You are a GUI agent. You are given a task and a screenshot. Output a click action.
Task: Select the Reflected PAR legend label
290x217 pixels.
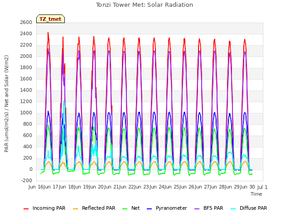pyautogui.click(x=99, y=208)
